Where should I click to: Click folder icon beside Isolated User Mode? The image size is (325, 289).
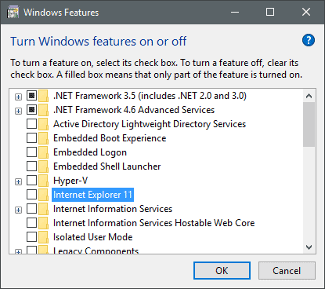[44, 237]
